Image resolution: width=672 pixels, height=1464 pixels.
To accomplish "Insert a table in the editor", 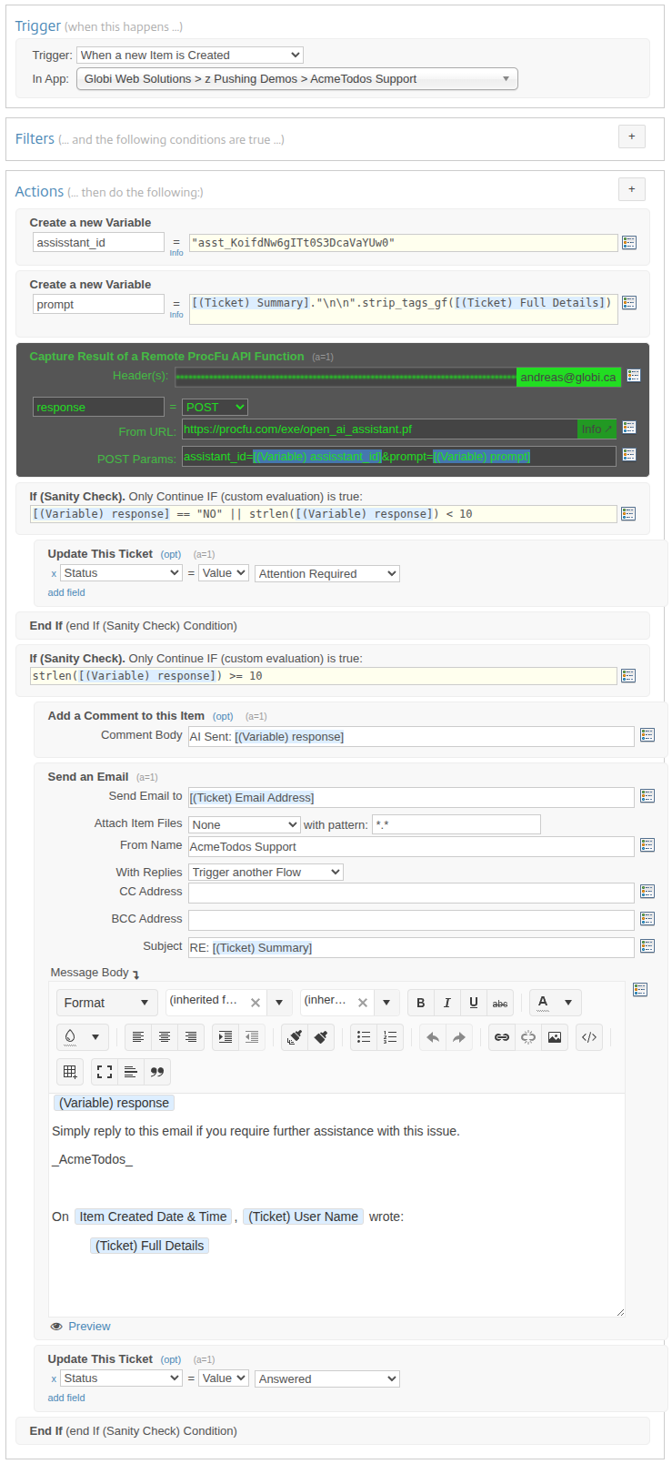I will point(70,1072).
